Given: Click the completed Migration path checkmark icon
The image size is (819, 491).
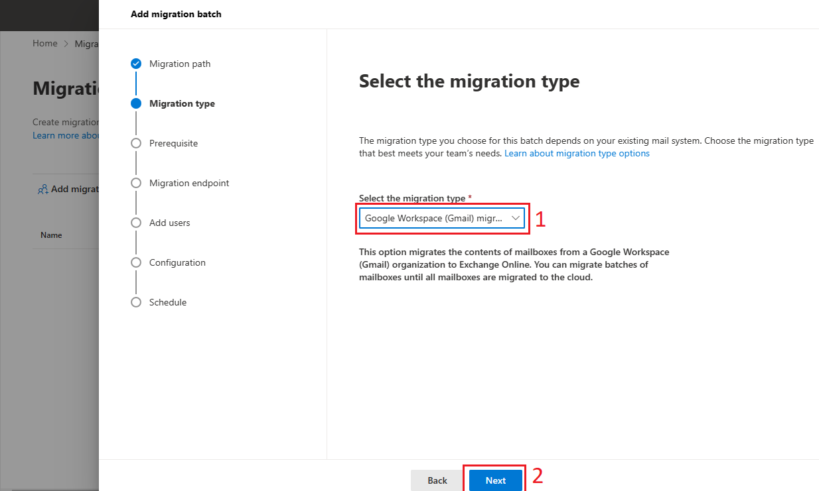Looking at the screenshot, I should click(x=136, y=64).
